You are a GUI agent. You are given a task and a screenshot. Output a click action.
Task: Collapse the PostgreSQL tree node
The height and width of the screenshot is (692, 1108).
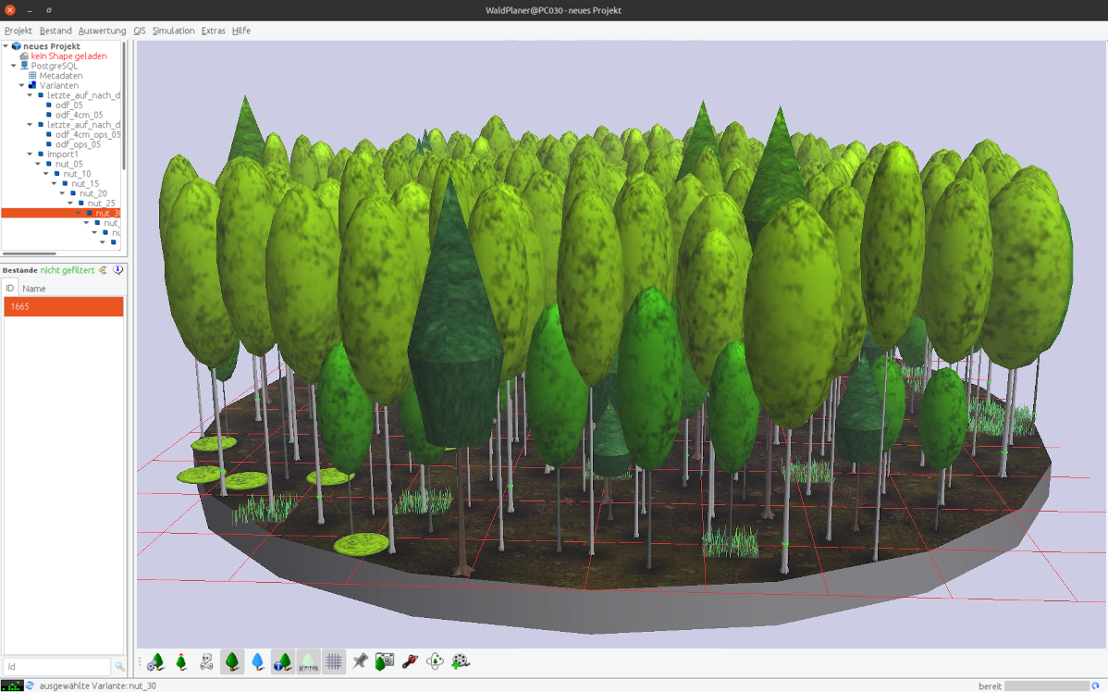(13, 66)
